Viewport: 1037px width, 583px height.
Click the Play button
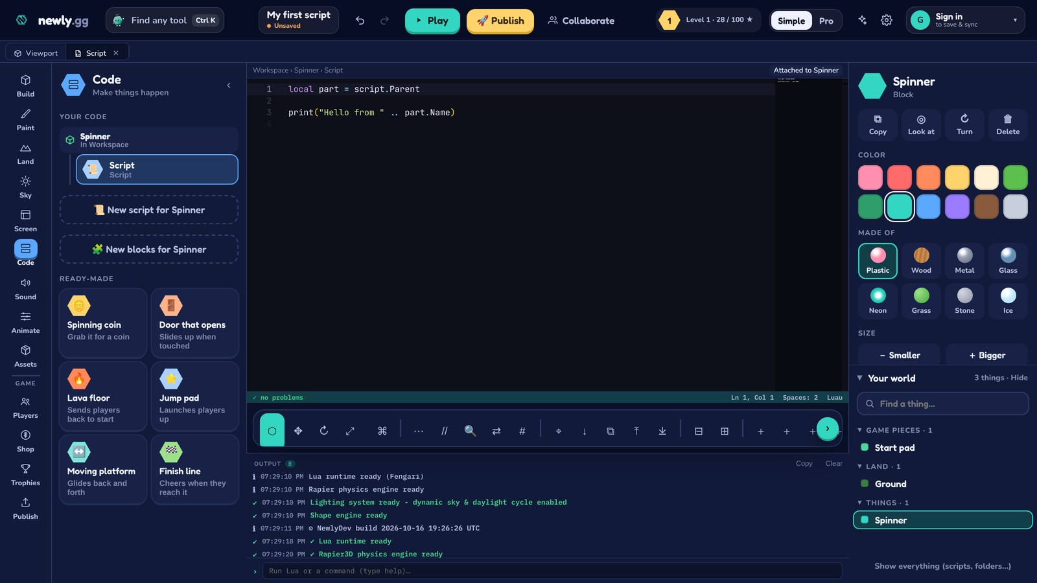pos(432,21)
